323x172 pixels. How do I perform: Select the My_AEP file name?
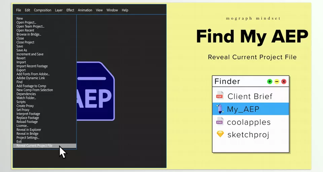[x=243, y=109]
